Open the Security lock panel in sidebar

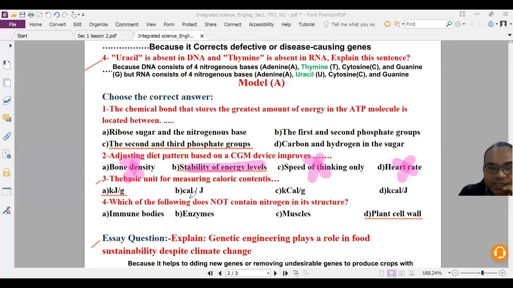coord(7,172)
